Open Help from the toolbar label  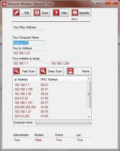[64, 13]
